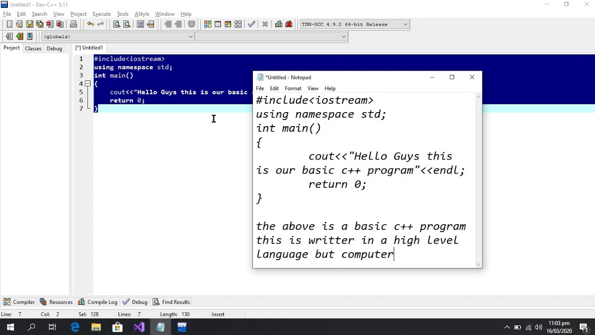Open the empty members dropdown beside (globals)
Screen dimensions: 595x335
pos(271,36)
